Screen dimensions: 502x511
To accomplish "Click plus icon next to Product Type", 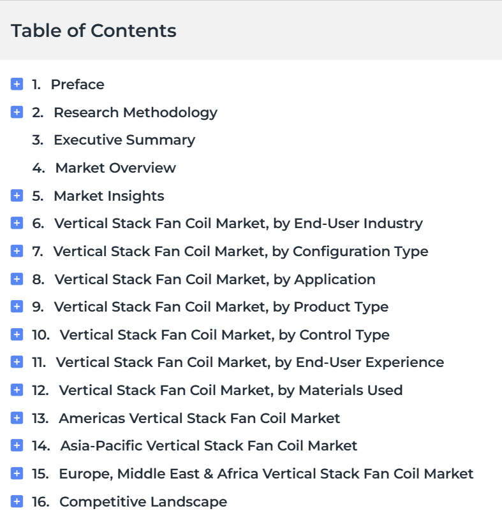I will pyautogui.click(x=17, y=306).
